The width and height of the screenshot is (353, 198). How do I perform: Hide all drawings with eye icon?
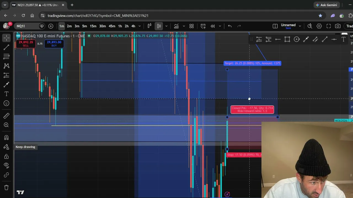point(6,166)
